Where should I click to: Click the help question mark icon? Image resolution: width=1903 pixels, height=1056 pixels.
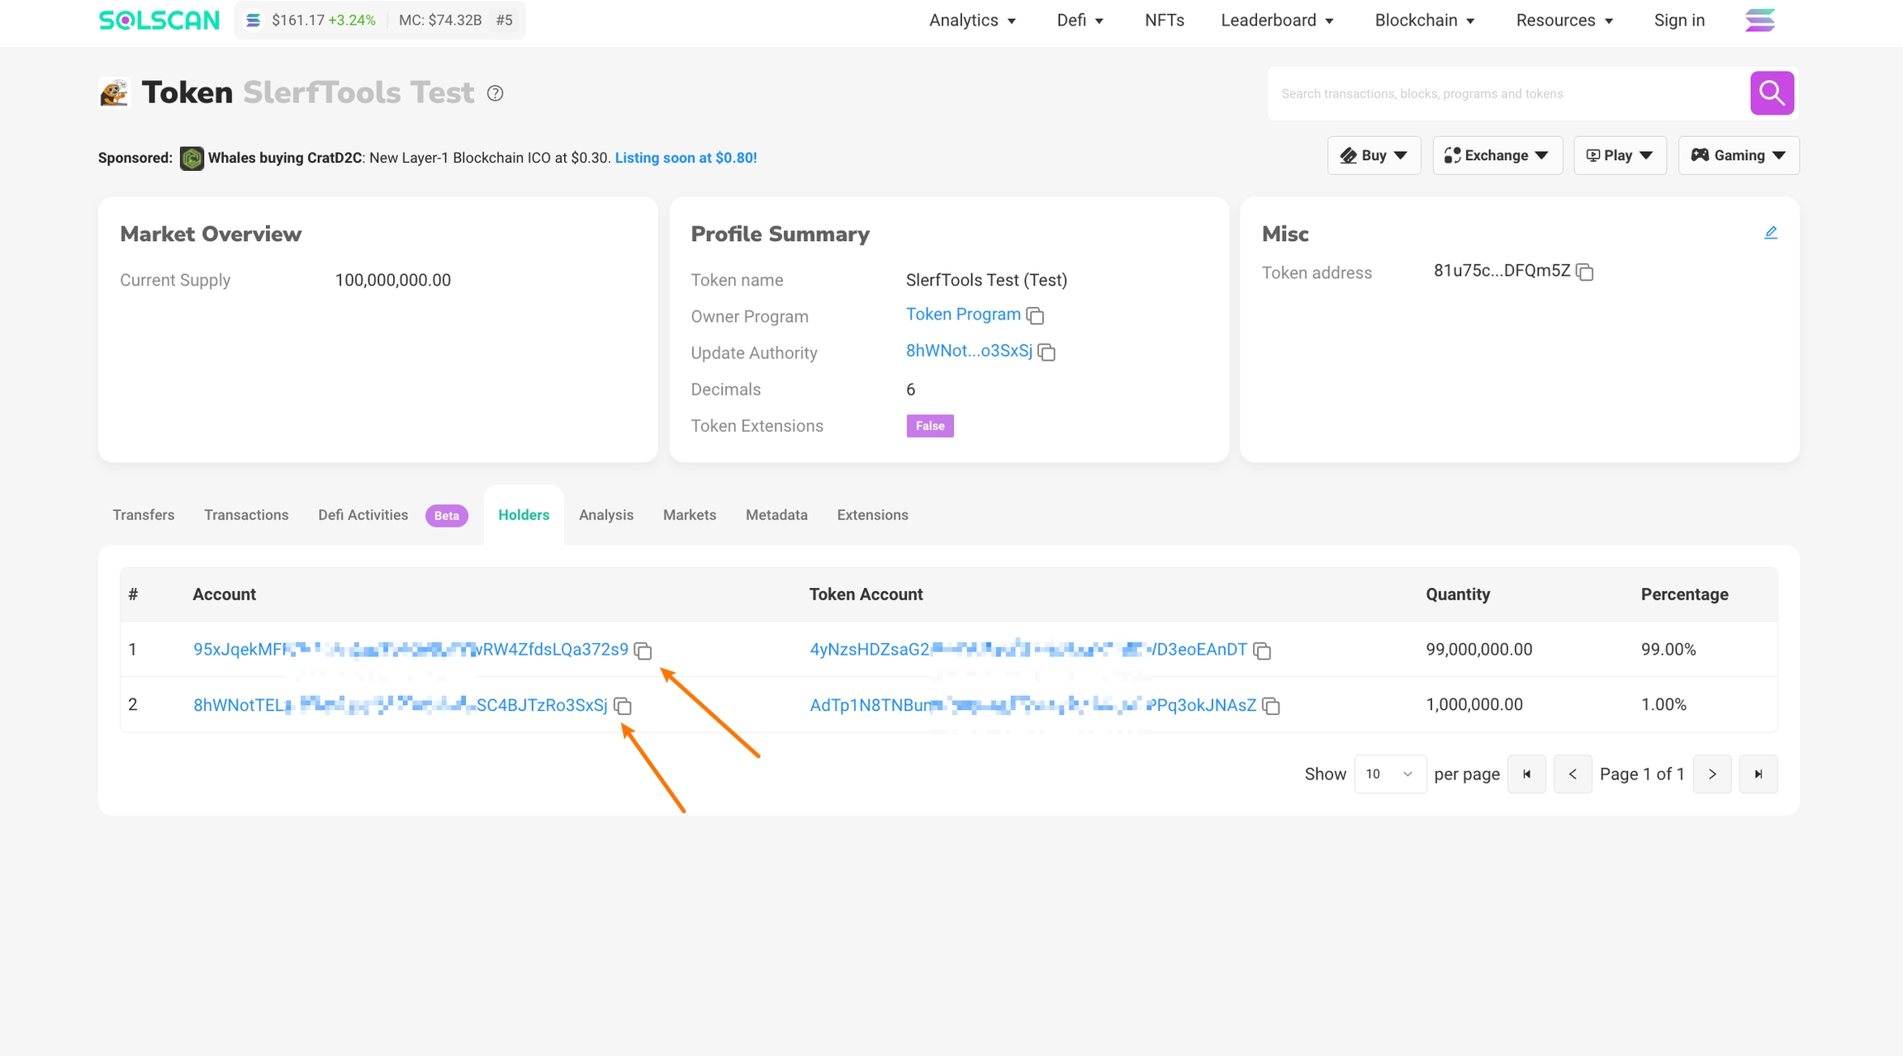495,93
